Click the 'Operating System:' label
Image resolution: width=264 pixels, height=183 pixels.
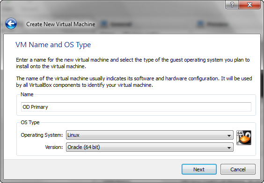pos(42,135)
